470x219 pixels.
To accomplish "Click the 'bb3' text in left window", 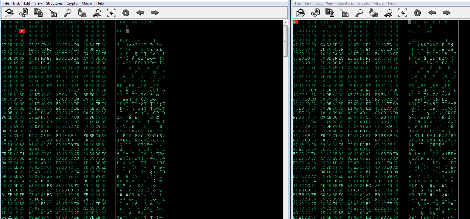I will (x=121, y=31).
